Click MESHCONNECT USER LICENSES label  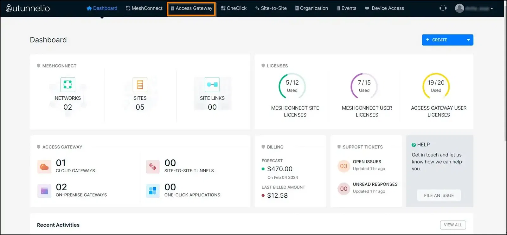[367, 111]
